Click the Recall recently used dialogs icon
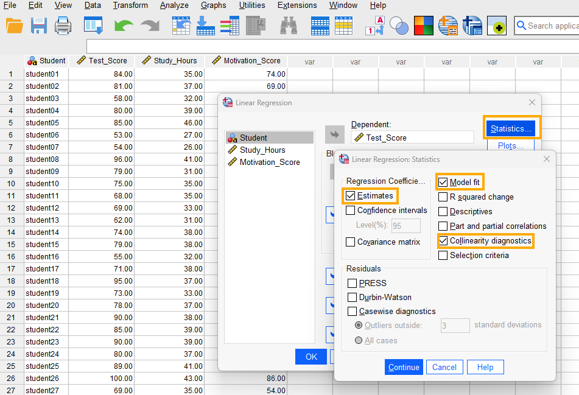Viewport: 579px width, 395px height. (93, 26)
